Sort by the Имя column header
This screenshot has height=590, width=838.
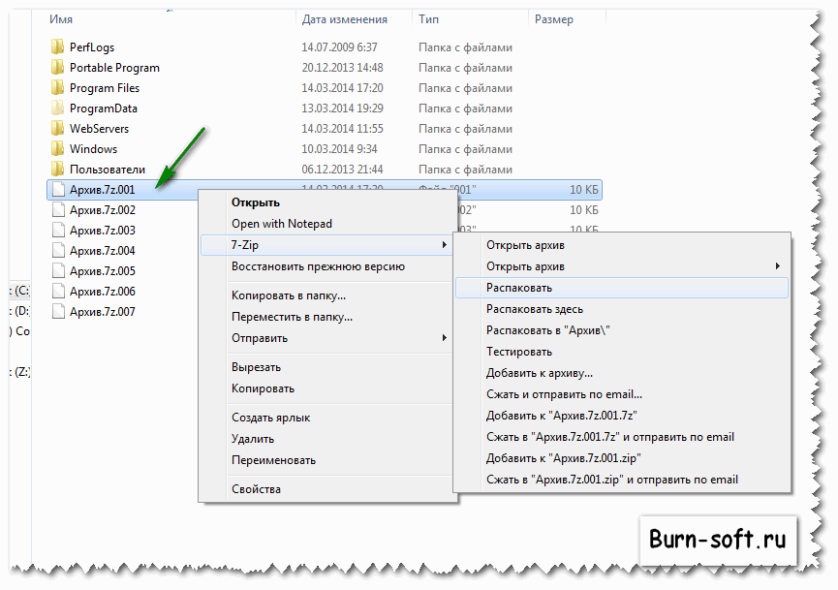(x=61, y=19)
